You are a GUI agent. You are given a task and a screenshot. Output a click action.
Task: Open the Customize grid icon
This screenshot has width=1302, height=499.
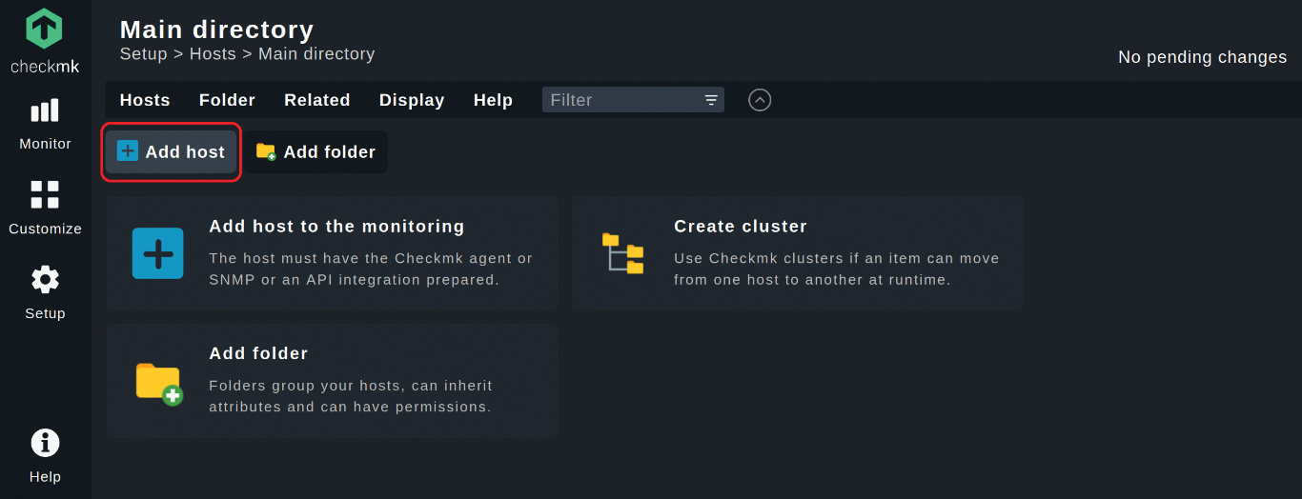[45, 194]
